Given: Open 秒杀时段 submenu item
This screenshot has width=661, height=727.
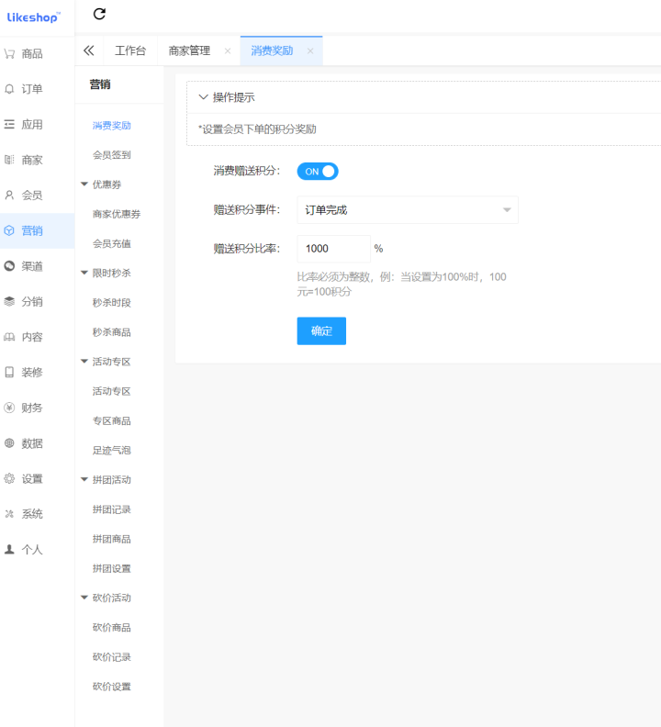Looking at the screenshot, I should (111, 303).
